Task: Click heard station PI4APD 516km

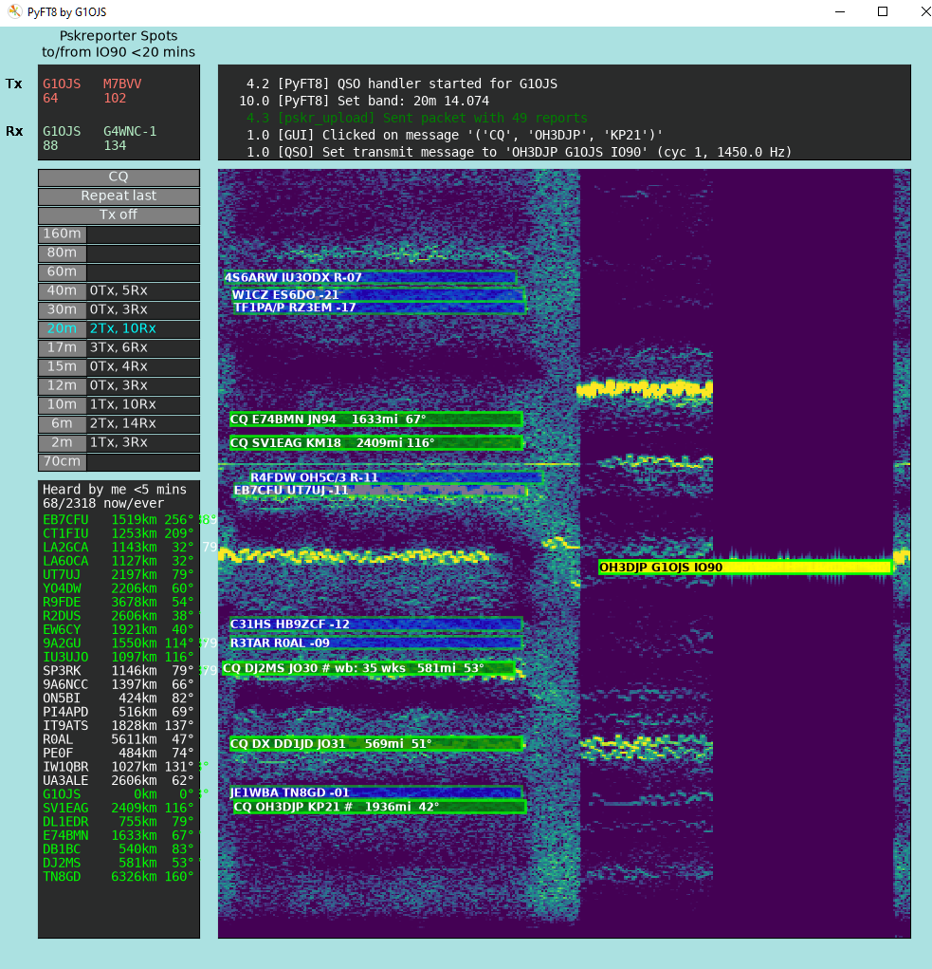Action: (118, 712)
